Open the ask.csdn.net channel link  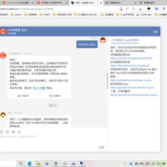click(131, 58)
